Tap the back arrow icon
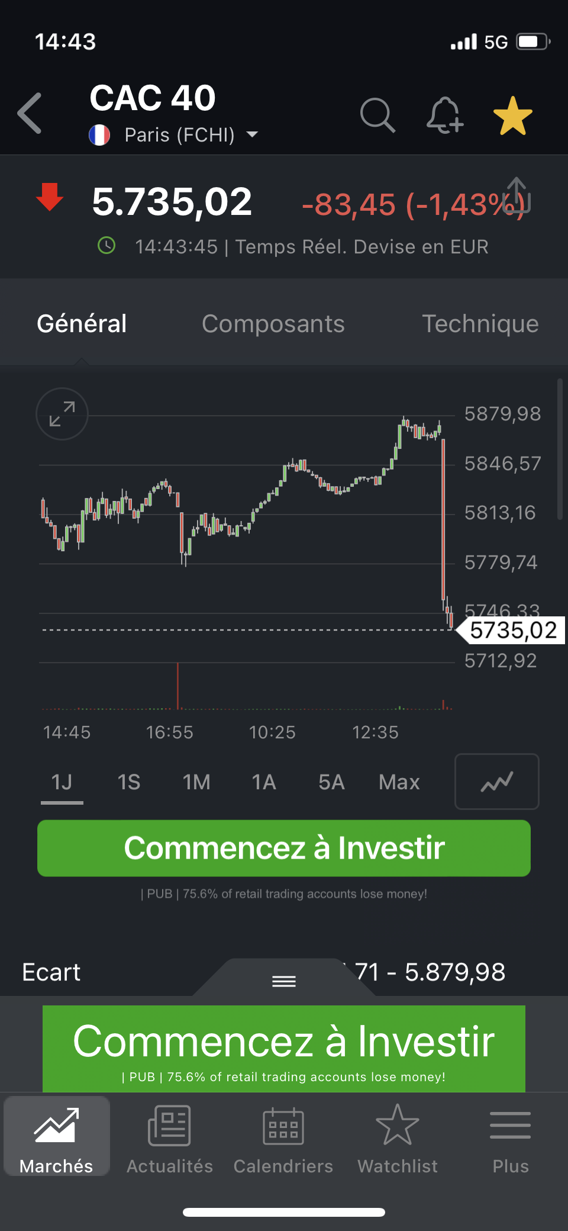The height and width of the screenshot is (1231, 568). coord(30,113)
